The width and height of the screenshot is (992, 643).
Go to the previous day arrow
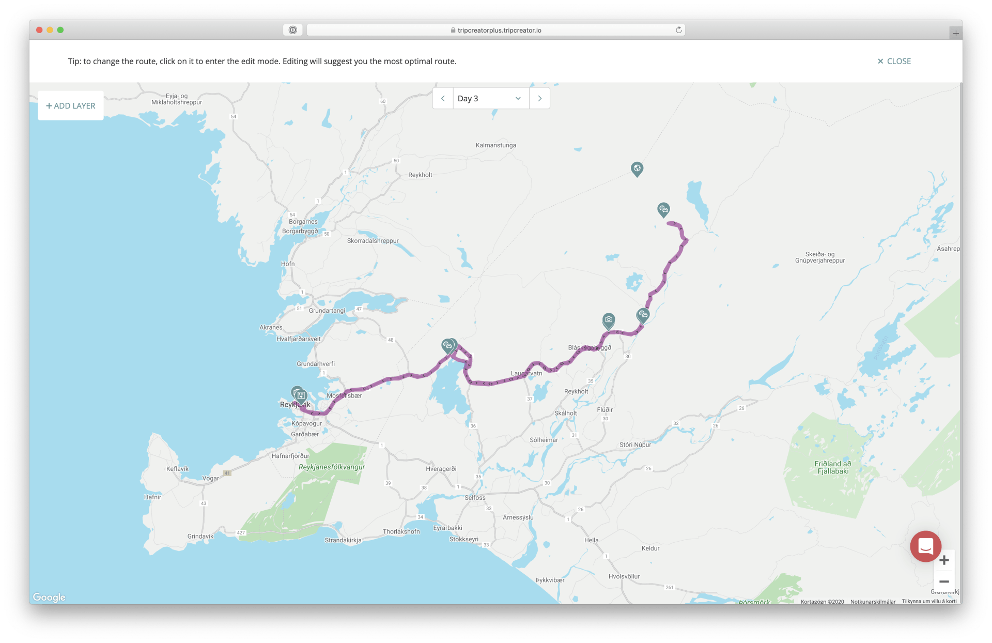443,98
